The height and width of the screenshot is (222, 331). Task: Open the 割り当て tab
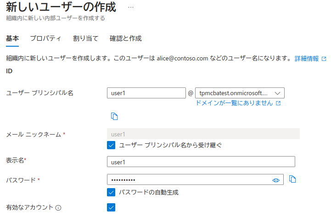pyautogui.click(x=85, y=38)
